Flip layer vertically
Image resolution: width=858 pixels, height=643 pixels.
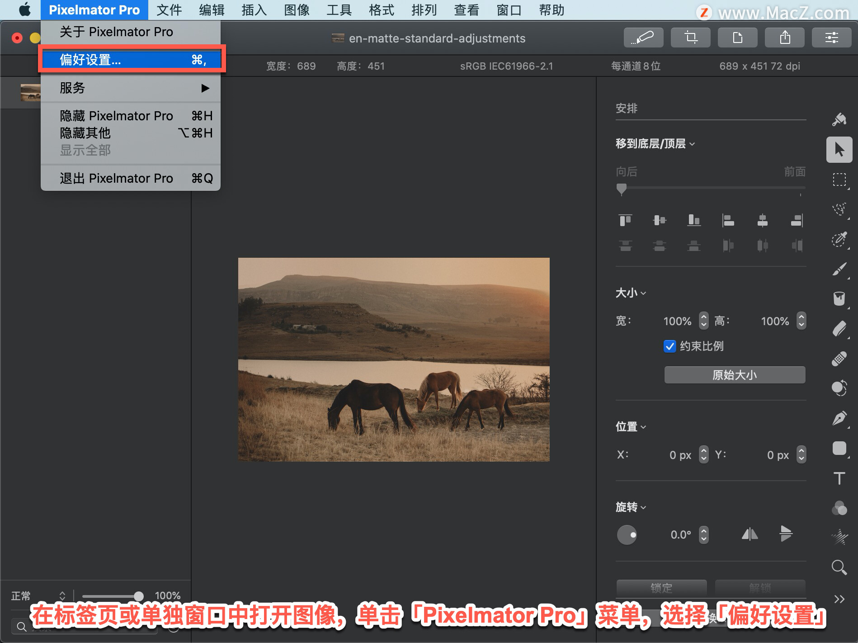786,534
